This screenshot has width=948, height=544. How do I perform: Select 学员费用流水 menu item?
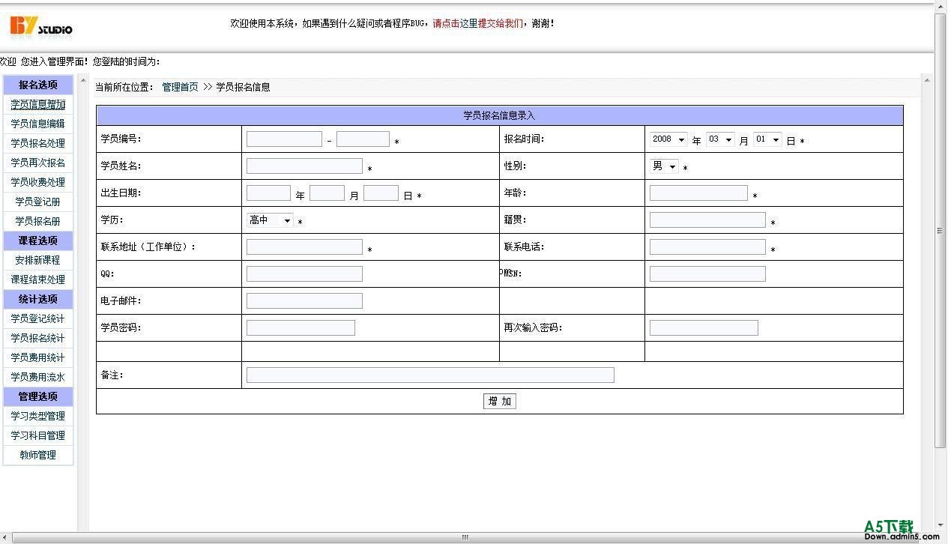point(38,377)
